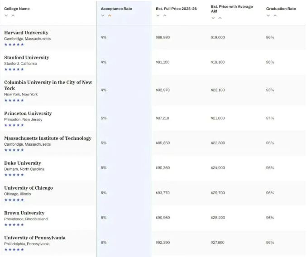Screen dimensions: 307x257
Task: Select Stanford's $19,100 aid price
Action: point(218,62)
